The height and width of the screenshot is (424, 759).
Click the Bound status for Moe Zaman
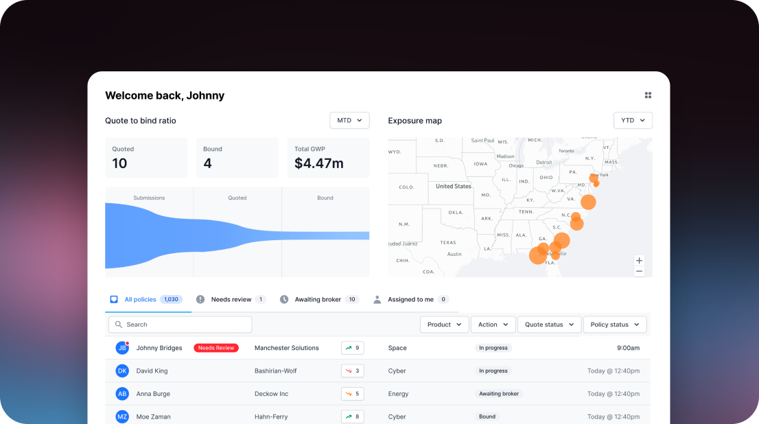(x=487, y=416)
